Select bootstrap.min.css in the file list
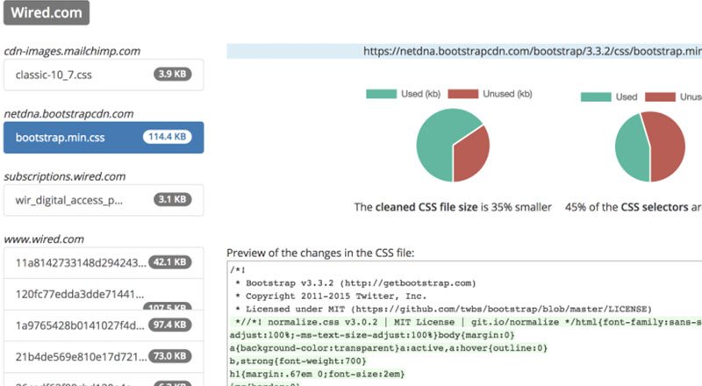Viewport: 702px width, 386px height. click(60, 137)
